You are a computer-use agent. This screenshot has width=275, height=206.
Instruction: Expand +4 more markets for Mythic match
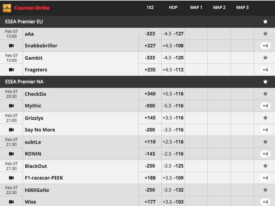coord(265,106)
